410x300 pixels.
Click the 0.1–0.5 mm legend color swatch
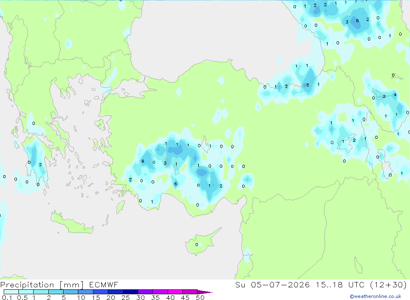click(11, 292)
